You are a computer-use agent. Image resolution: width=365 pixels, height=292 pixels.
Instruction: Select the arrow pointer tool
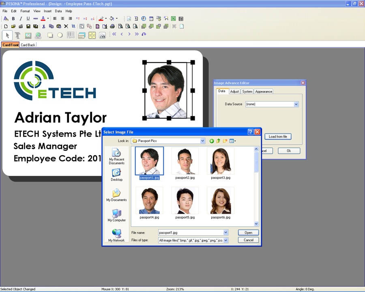click(x=7, y=35)
